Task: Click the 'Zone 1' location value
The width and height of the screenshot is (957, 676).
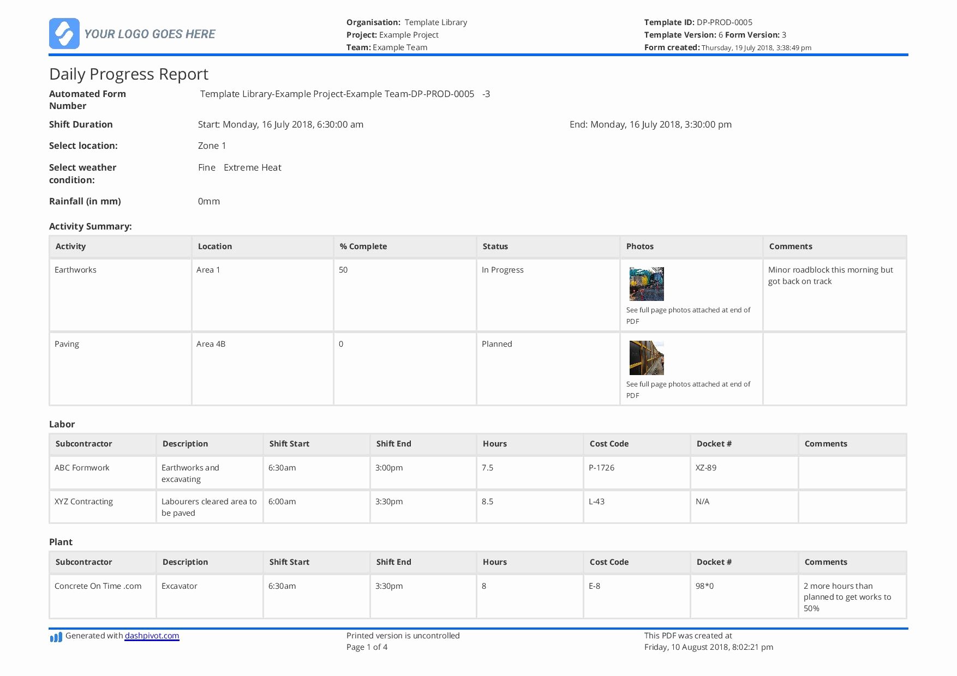Action: (x=212, y=146)
